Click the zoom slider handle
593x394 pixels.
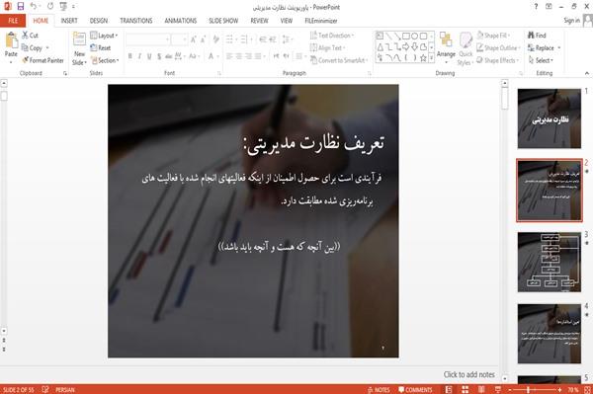529,389
